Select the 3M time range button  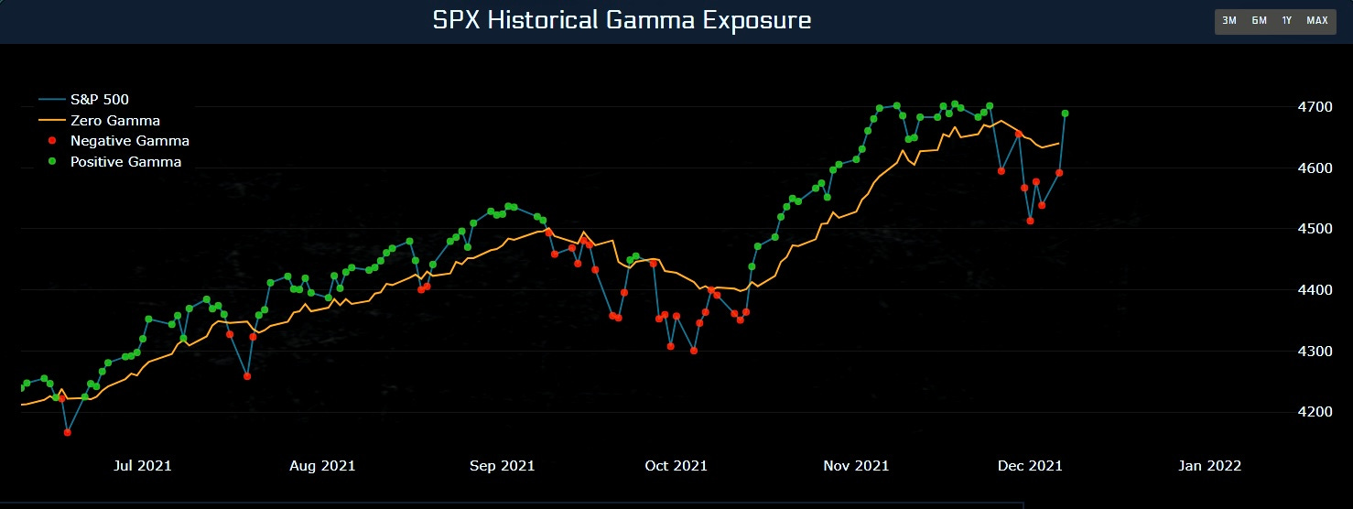point(1229,20)
